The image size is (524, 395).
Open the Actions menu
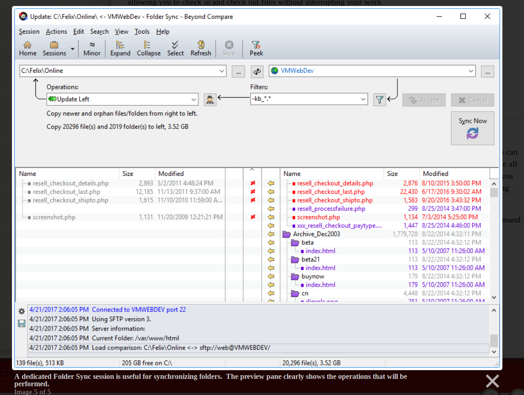(x=56, y=31)
